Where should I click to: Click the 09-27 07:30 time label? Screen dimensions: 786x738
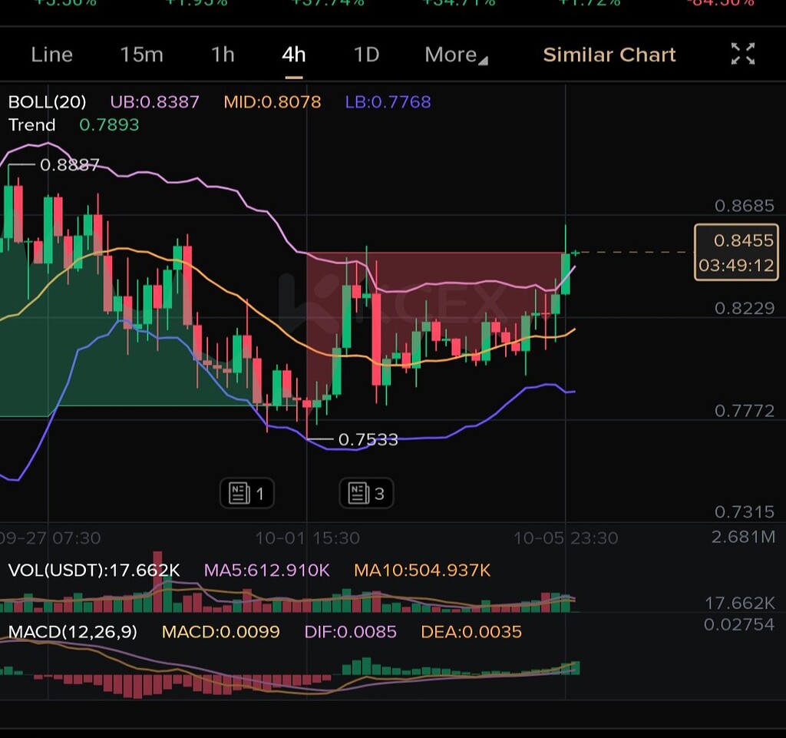tap(50, 538)
